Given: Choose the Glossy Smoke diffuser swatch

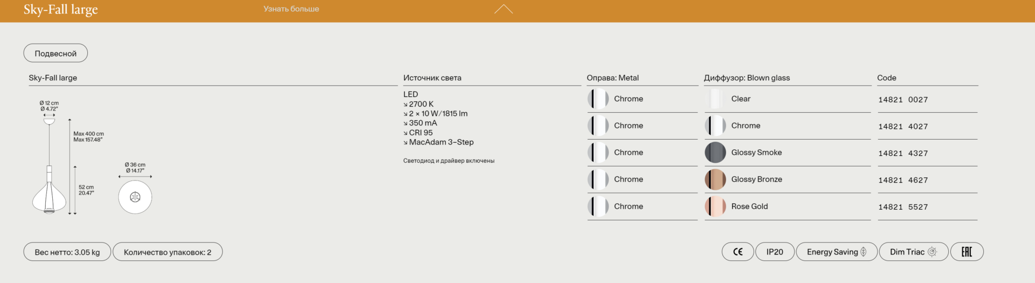Looking at the screenshot, I should pyautogui.click(x=715, y=153).
